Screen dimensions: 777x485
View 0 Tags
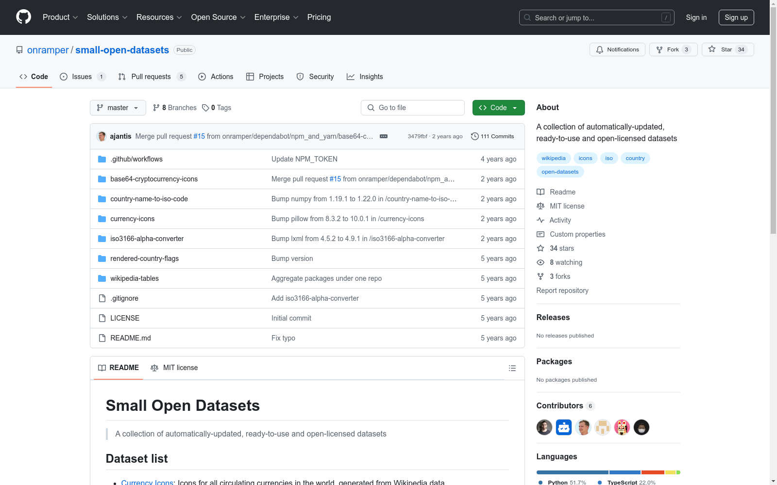point(217,108)
